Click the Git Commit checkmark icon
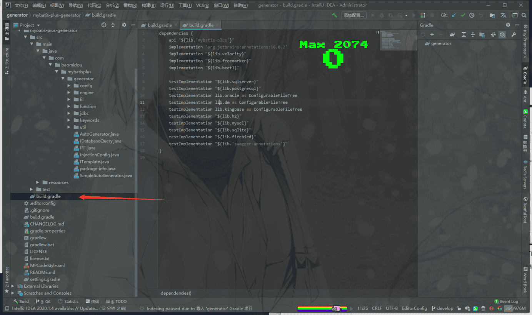 [463, 15]
